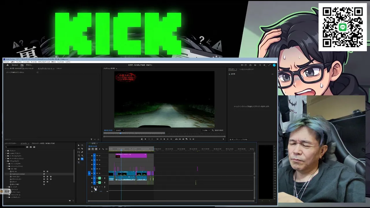
Task: Click the 新しいグラフィックを作成 button
Action: [239, 140]
